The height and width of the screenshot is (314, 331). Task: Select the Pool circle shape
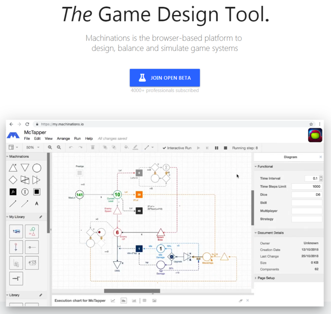(x=37, y=168)
